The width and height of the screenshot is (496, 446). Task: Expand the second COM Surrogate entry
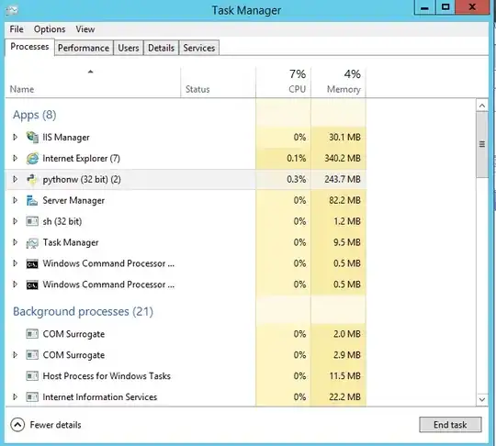click(x=15, y=355)
